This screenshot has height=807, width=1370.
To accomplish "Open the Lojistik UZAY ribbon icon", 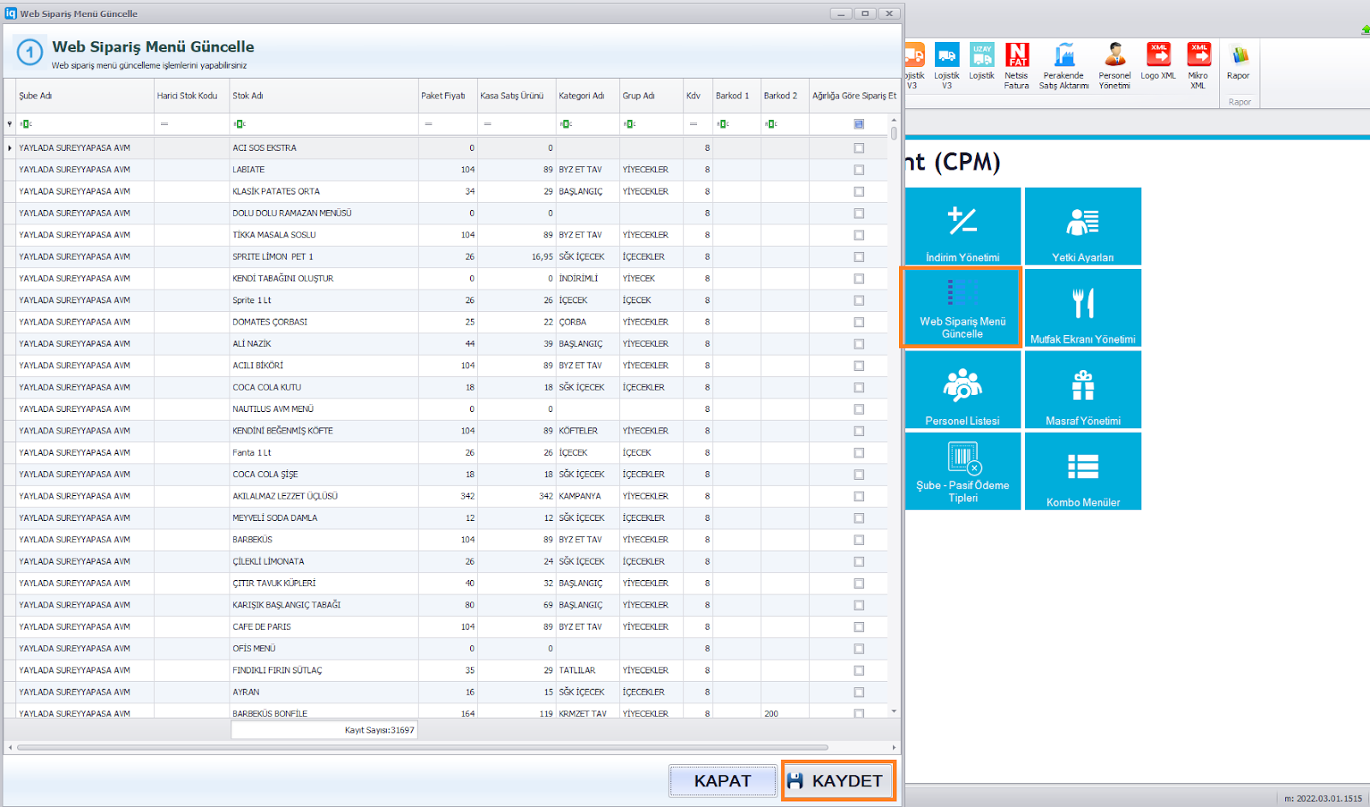I will tap(981, 62).
